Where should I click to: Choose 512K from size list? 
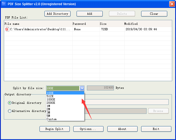(x=65, y=96)
